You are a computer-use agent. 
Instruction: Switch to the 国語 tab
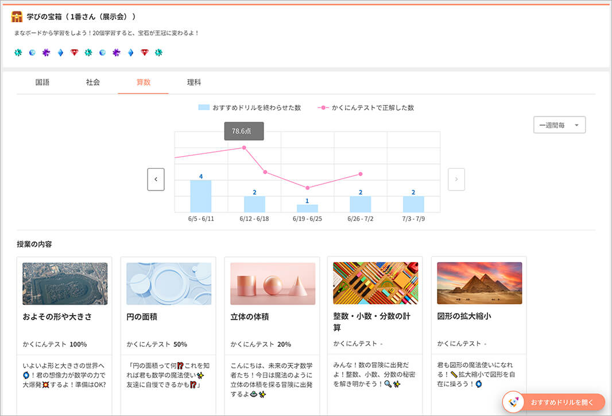(43, 82)
